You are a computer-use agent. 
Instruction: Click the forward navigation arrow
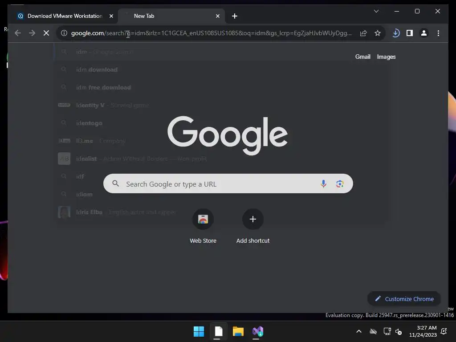[x=32, y=33]
